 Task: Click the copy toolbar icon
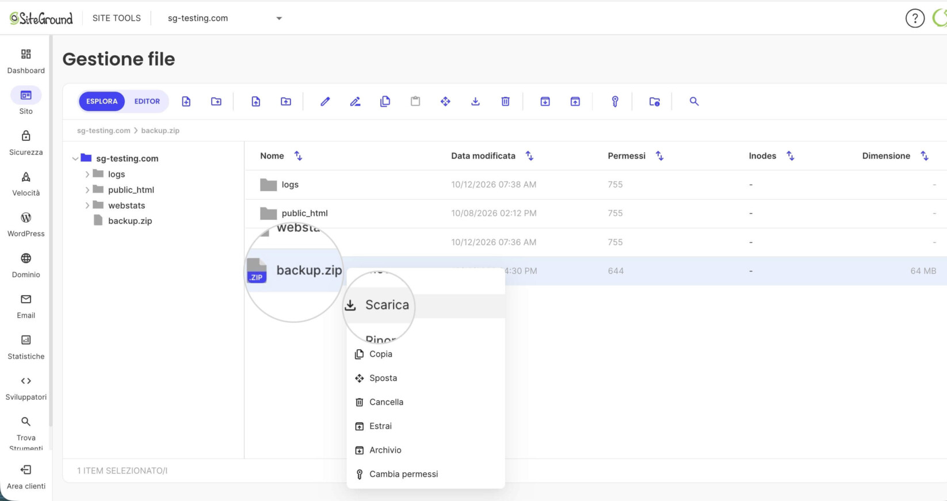coord(385,101)
